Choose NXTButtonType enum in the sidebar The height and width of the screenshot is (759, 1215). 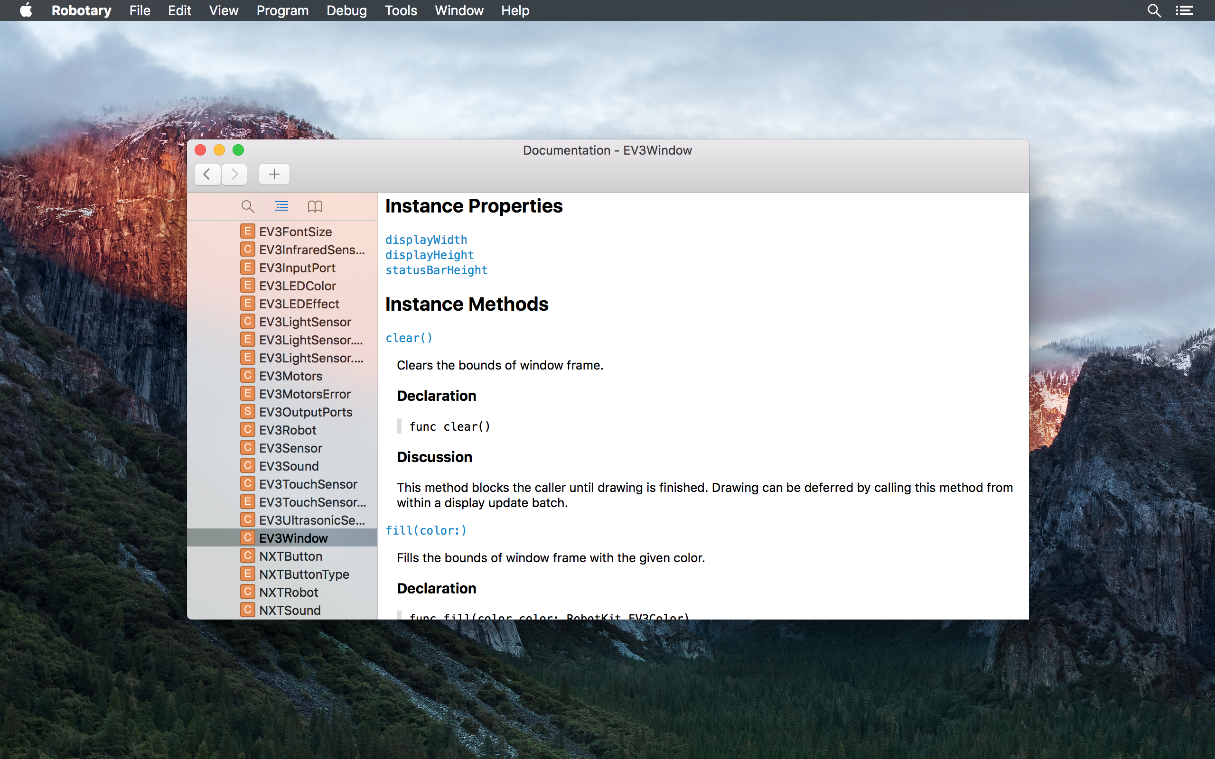point(304,574)
